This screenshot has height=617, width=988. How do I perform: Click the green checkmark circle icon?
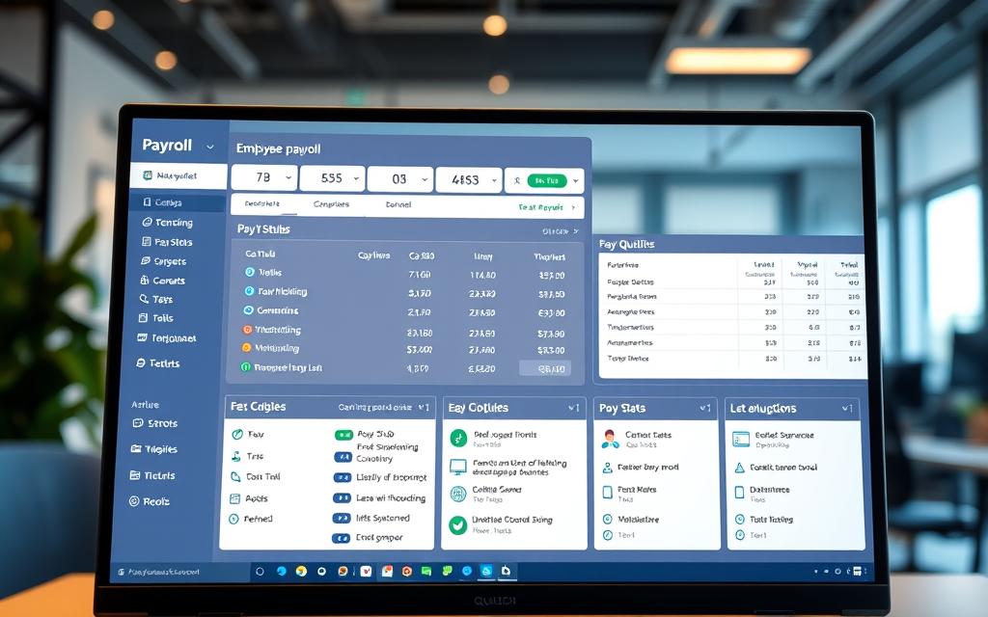pos(458,524)
